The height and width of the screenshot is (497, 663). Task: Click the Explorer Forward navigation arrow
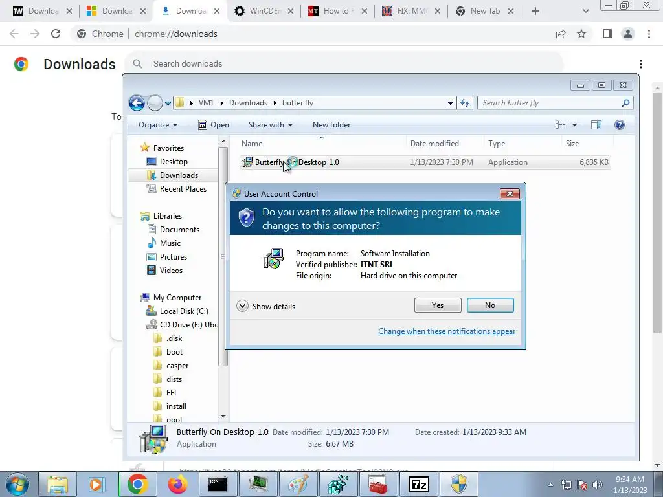(155, 103)
